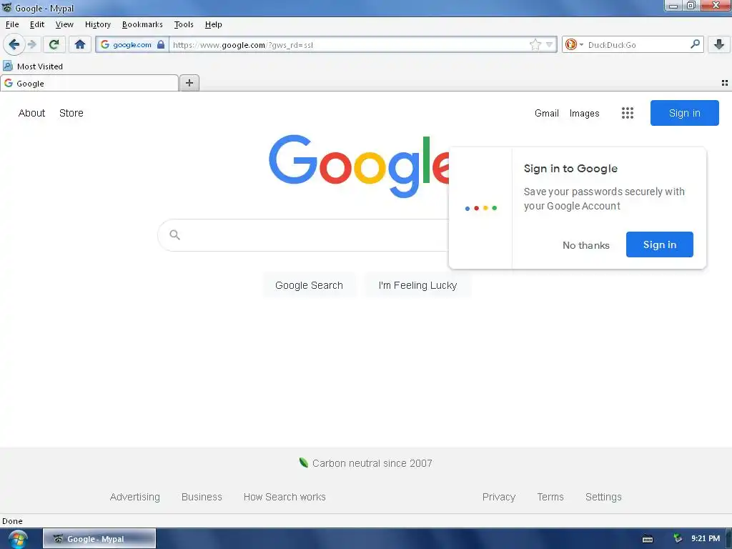Image resolution: width=732 pixels, height=549 pixels.
Task: Click the 9:21 PM system clock
Action: (x=706, y=538)
